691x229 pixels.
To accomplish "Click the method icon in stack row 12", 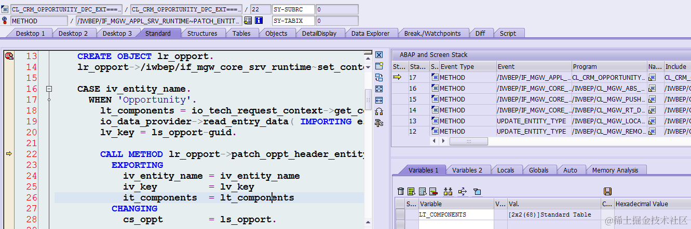I will (x=435, y=132).
